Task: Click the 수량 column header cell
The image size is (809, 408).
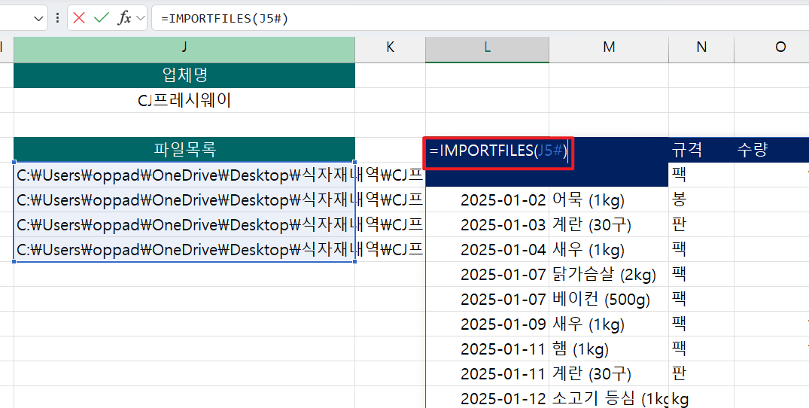Action: click(x=771, y=150)
